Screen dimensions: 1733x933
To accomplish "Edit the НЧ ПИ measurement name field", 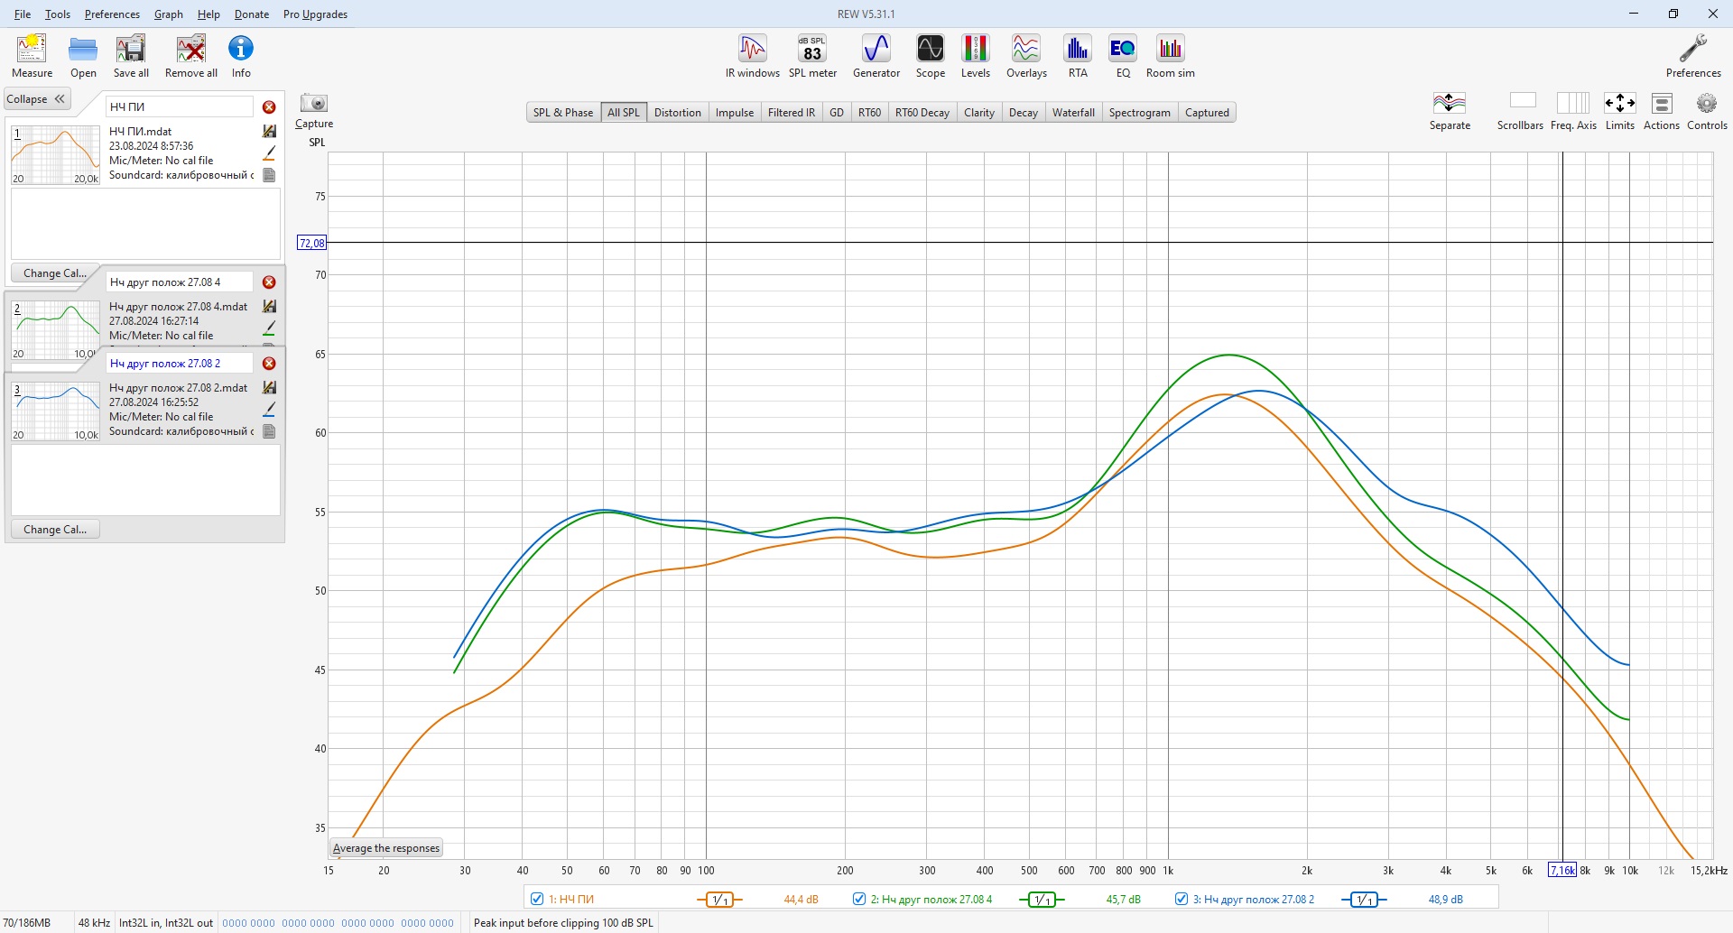I will (180, 107).
